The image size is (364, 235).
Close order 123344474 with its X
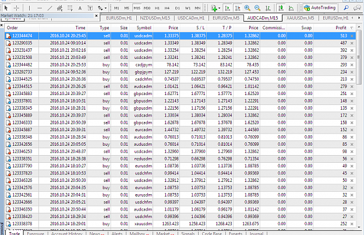(x=352, y=36)
